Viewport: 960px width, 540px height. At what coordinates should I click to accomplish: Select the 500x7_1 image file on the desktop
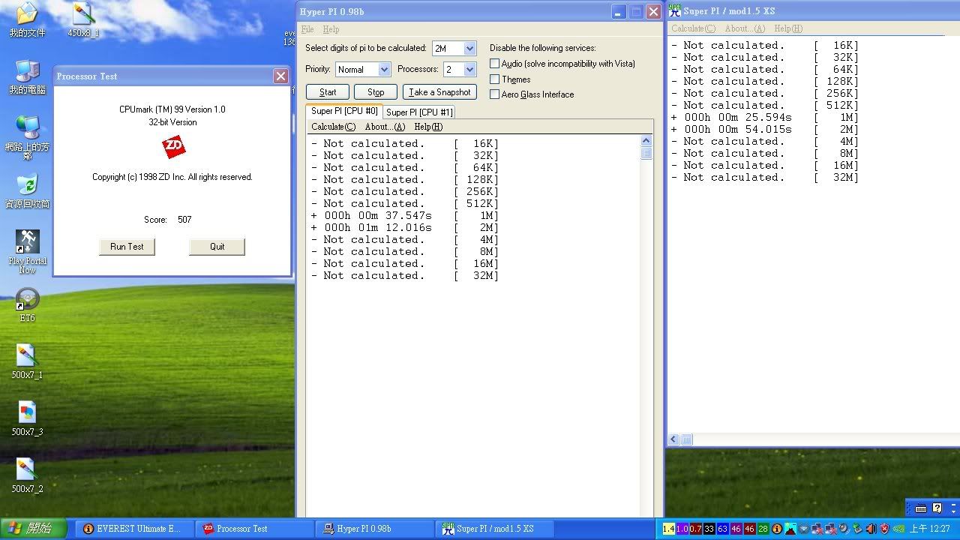pos(27,361)
